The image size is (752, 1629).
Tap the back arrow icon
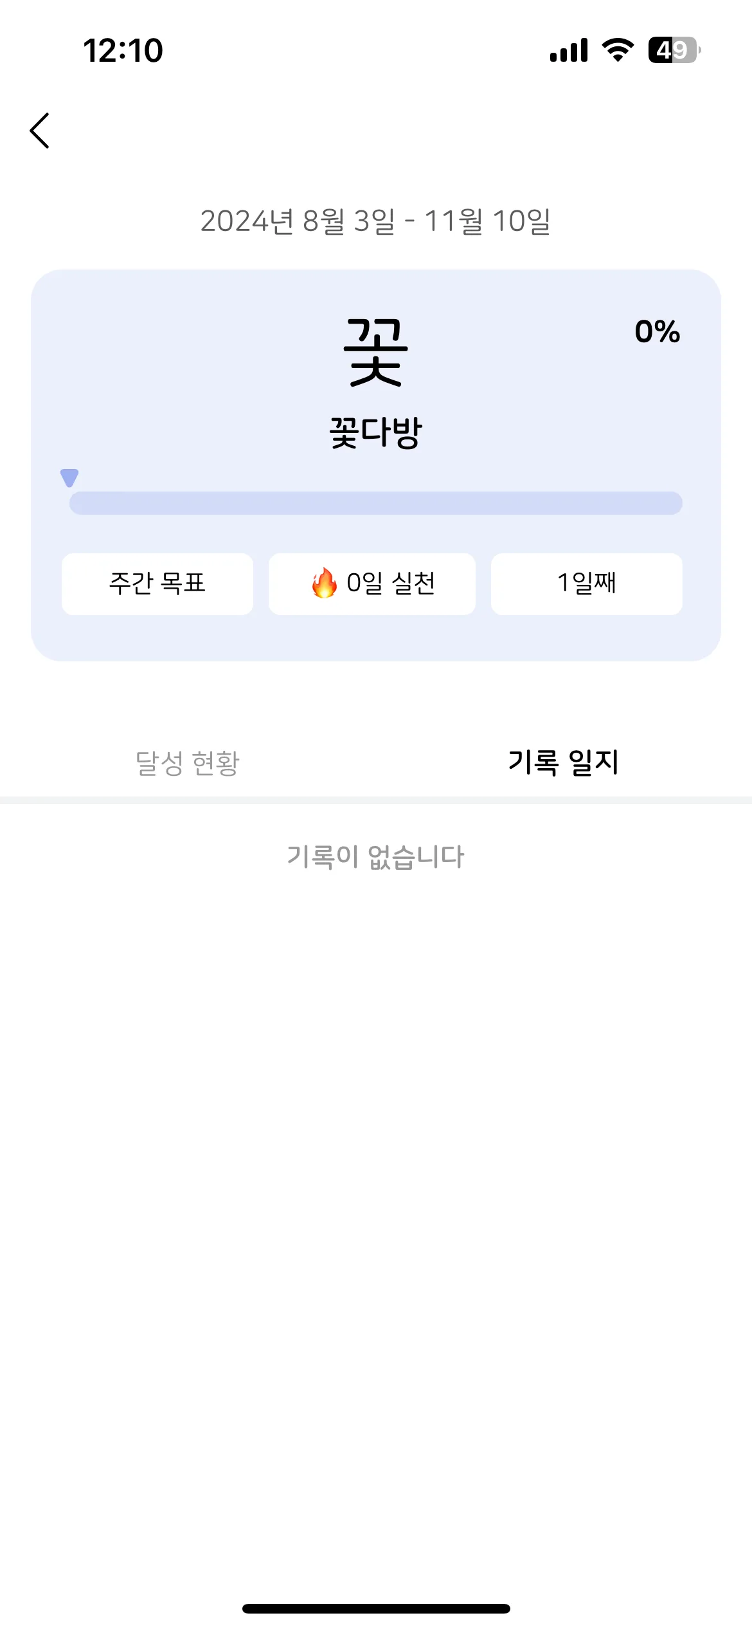[x=40, y=131]
